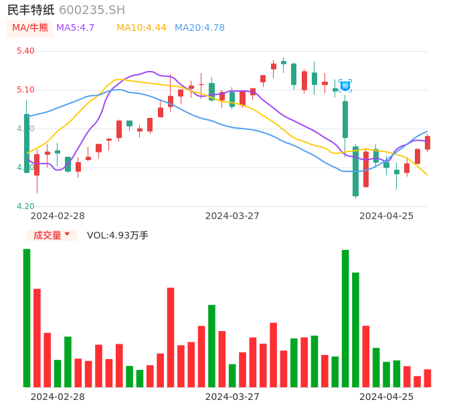Click the 2024-02-28 date on price axis
Image resolution: width=459 pixels, height=406 pixels.
click(58, 216)
